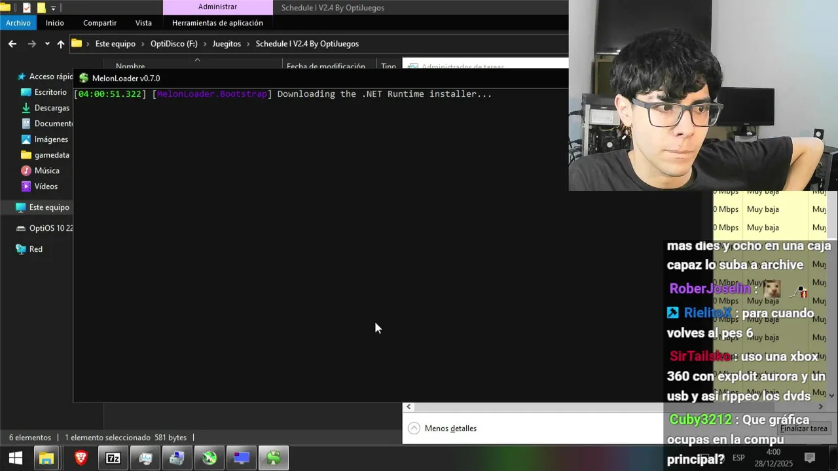Open the recent locations dropdown arrow
Screen dimensions: 838x471
[x=47, y=44]
